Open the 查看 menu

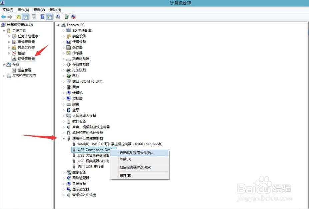tap(39, 10)
